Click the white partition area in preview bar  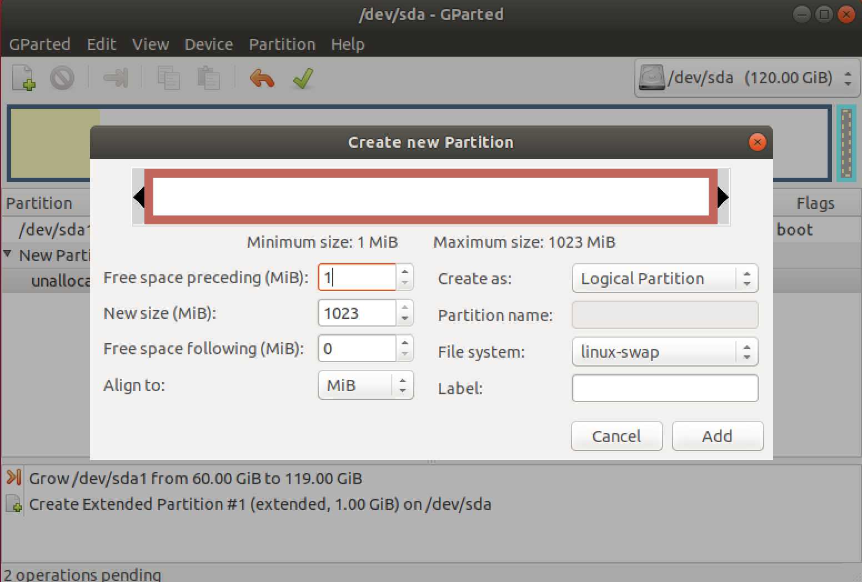click(x=431, y=197)
